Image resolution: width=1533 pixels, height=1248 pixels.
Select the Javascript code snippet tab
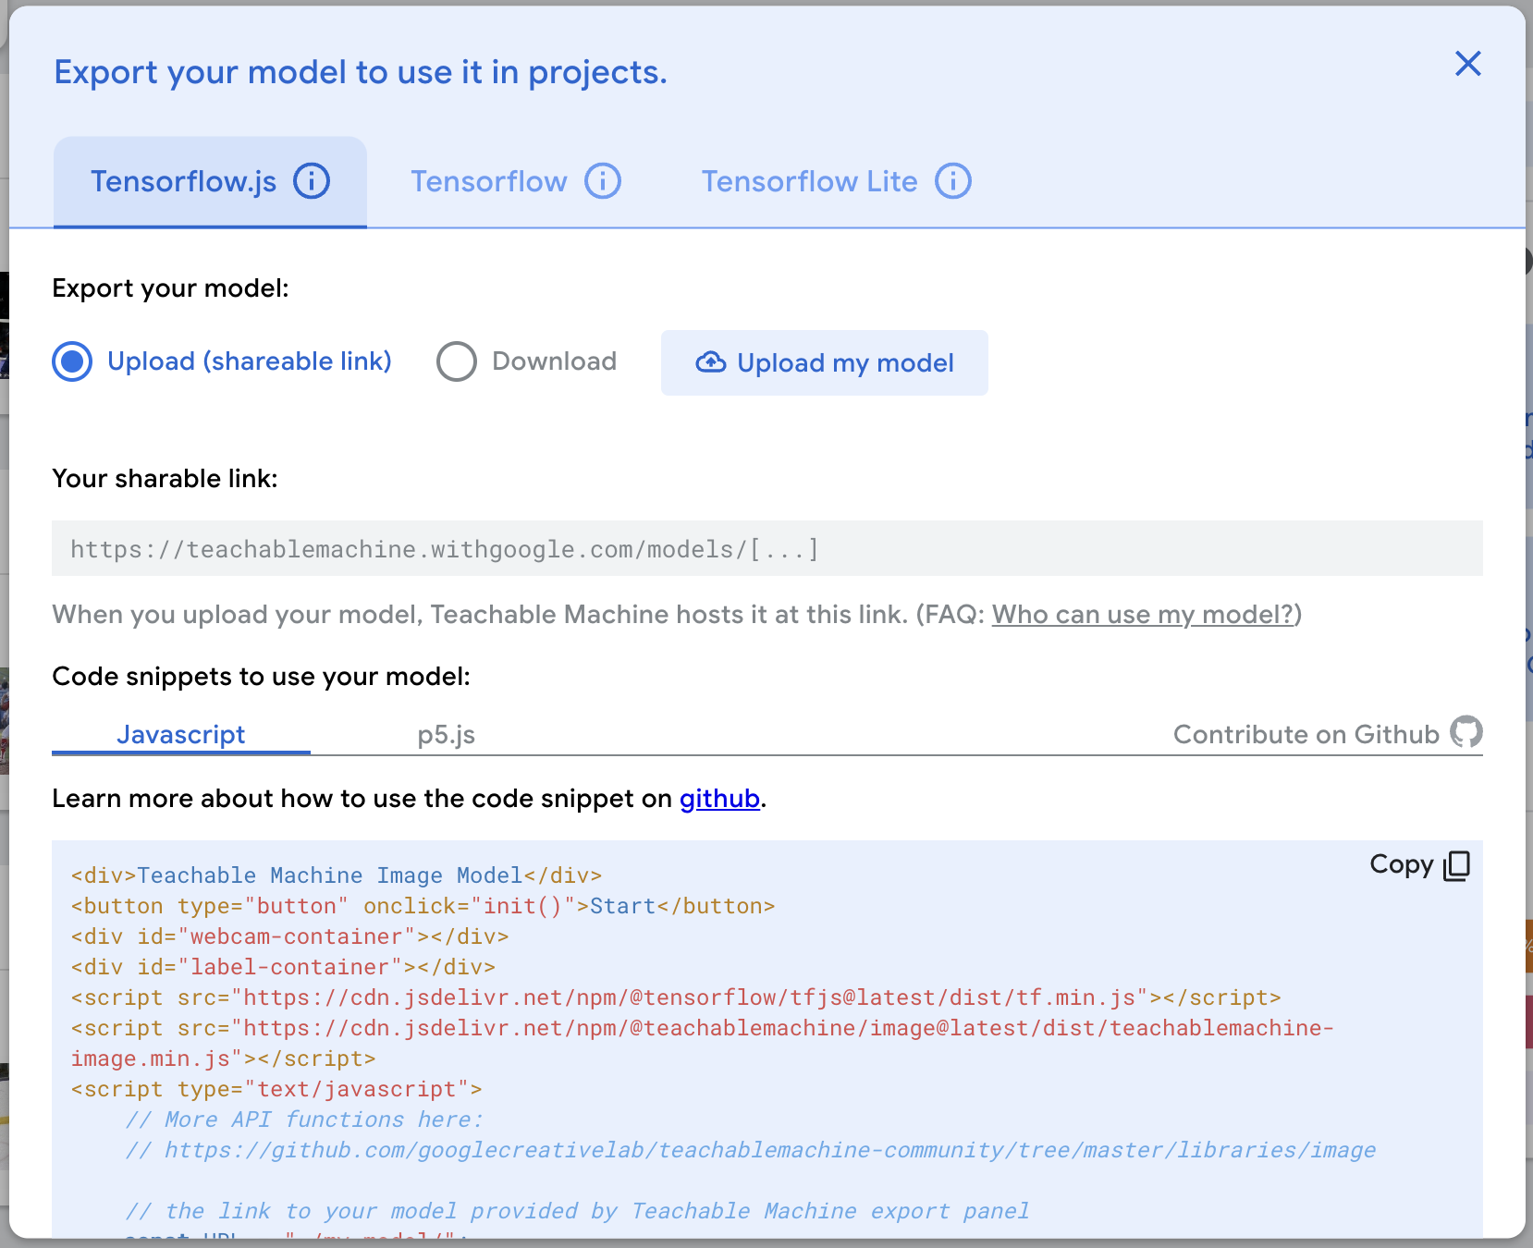(x=180, y=735)
